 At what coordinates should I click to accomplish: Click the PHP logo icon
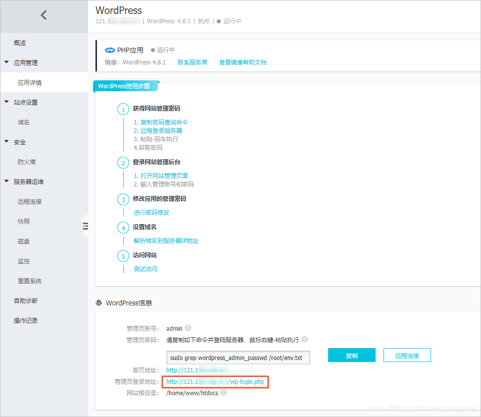pos(110,50)
